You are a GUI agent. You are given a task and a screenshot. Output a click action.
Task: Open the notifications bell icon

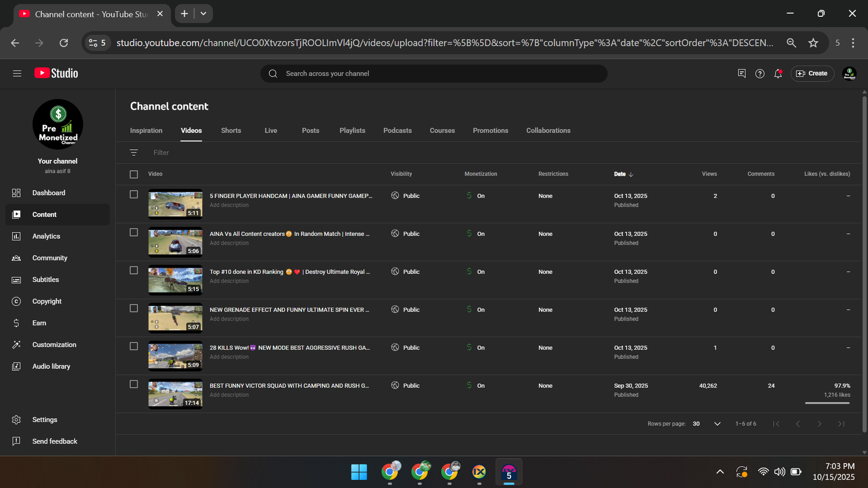click(x=778, y=74)
